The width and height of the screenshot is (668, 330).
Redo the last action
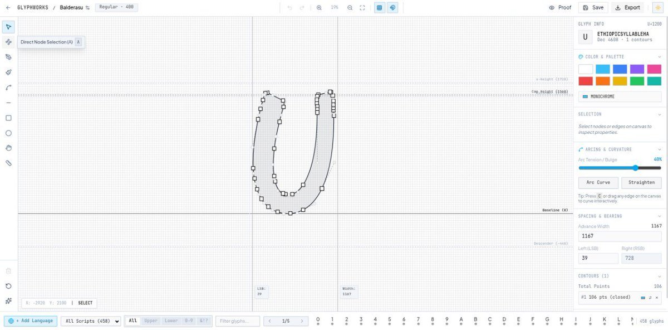pyautogui.click(x=302, y=8)
